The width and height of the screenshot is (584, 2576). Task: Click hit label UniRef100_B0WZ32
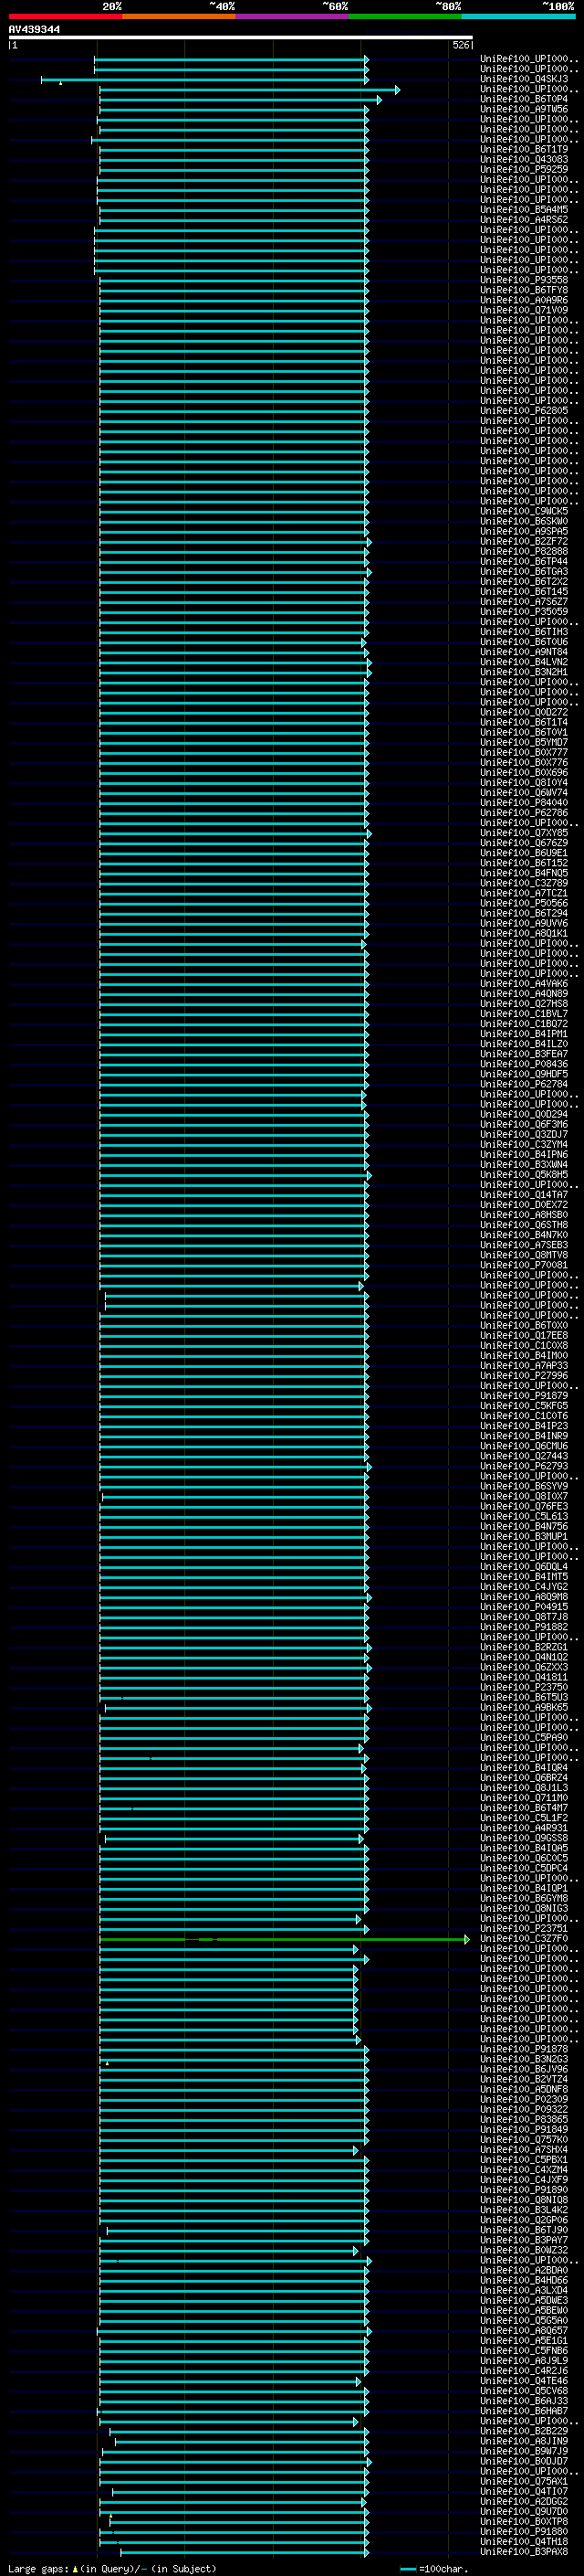coord(524,2250)
